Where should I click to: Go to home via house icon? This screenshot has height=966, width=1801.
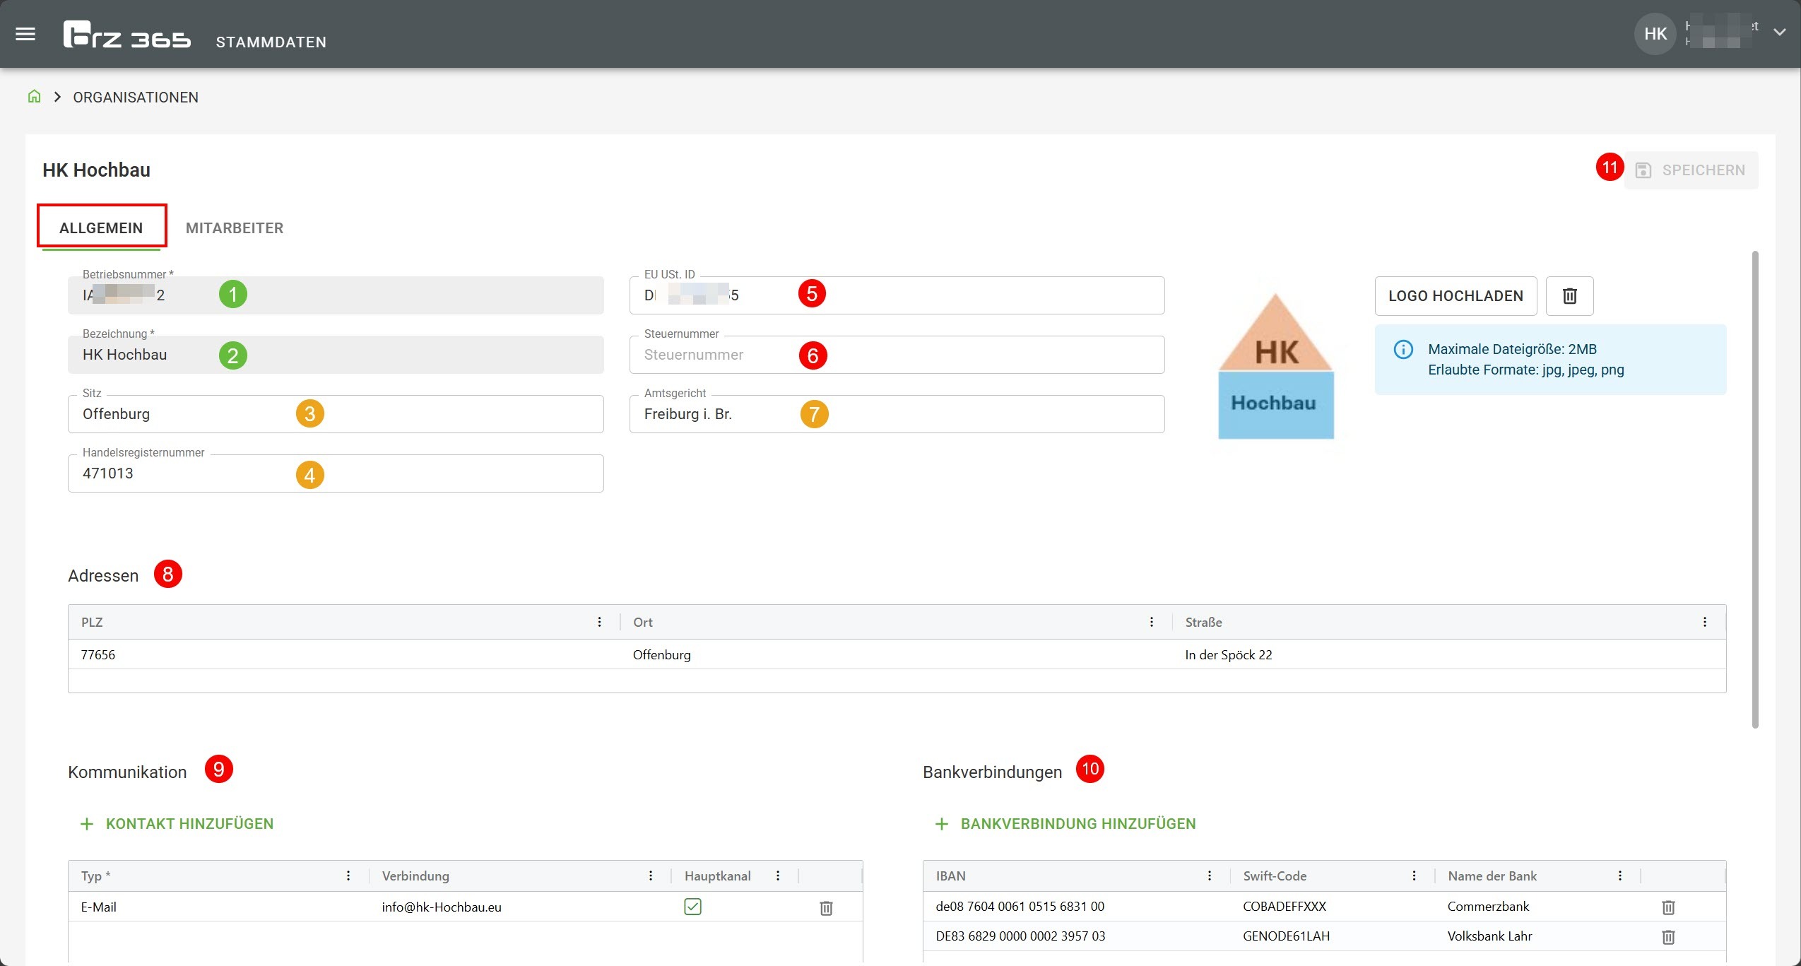(x=34, y=97)
